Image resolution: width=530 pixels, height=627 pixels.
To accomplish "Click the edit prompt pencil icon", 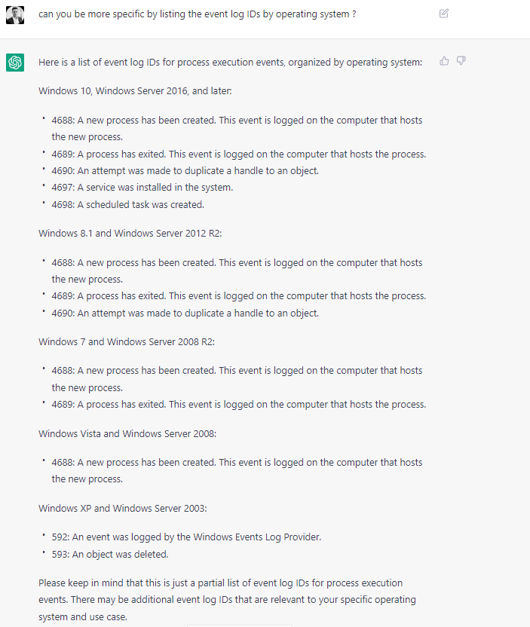I will pos(444,13).
